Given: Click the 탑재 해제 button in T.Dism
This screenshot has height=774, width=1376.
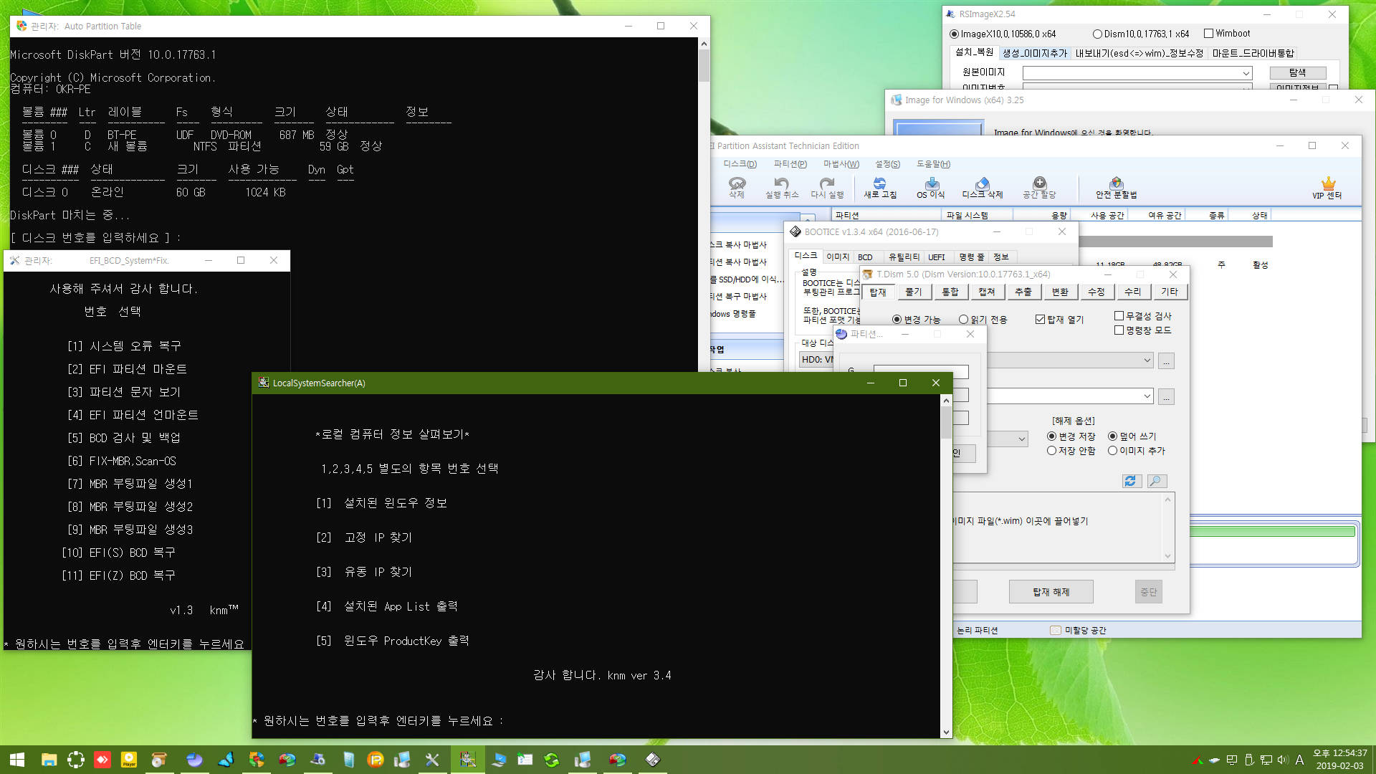Looking at the screenshot, I should click(1051, 592).
